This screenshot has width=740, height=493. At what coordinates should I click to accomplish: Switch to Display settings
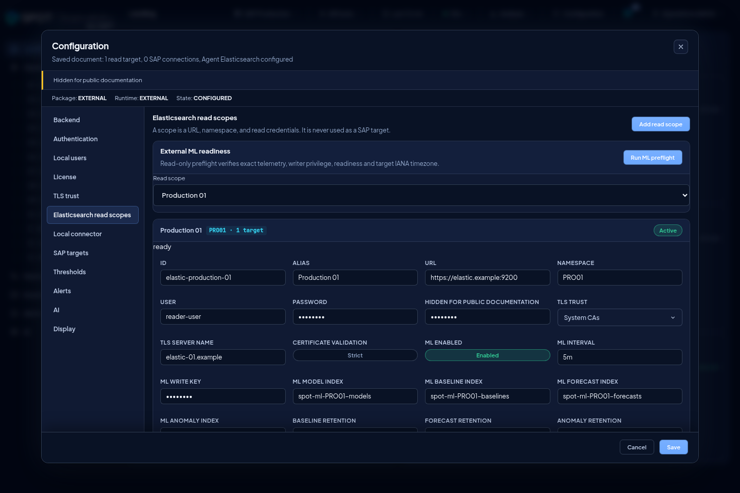tap(92, 329)
